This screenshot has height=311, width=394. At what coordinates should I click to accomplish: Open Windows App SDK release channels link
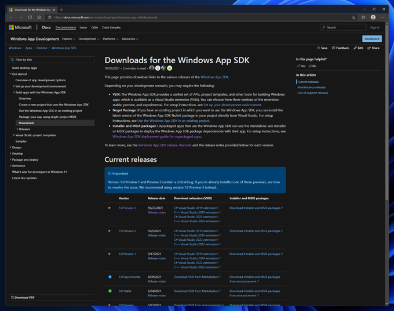tap(165, 145)
